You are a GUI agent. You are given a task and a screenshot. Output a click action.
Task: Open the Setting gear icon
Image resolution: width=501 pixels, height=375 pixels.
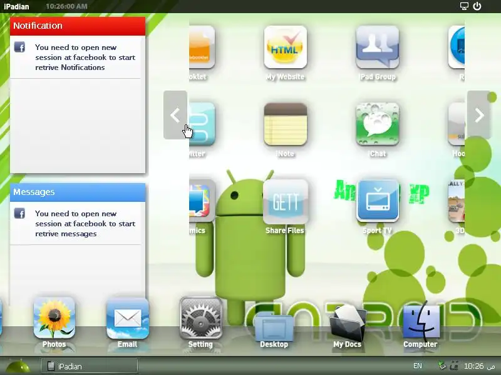[x=200, y=318]
